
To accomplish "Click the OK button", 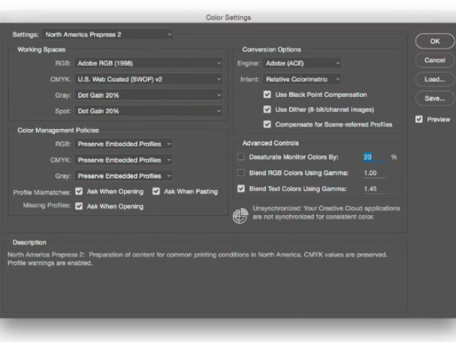I will click(435, 41).
